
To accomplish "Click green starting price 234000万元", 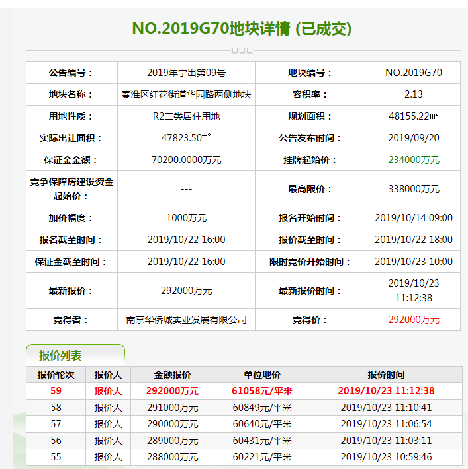I will (x=414, y=160).
